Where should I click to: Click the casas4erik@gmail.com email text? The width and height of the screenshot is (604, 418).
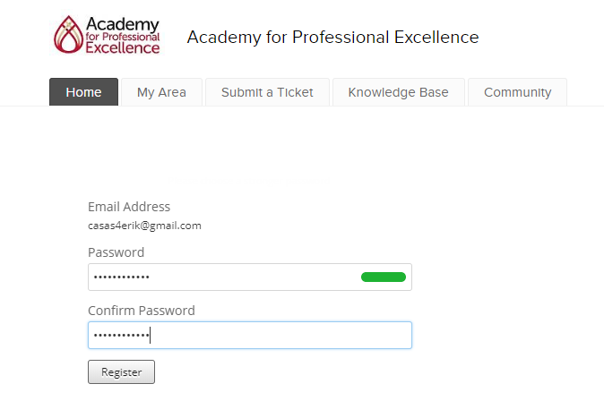[144, 226]
